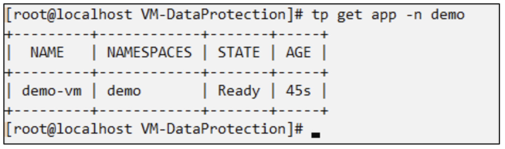
Task: Click the NAMESPACES column header
Action: (149, 52)
